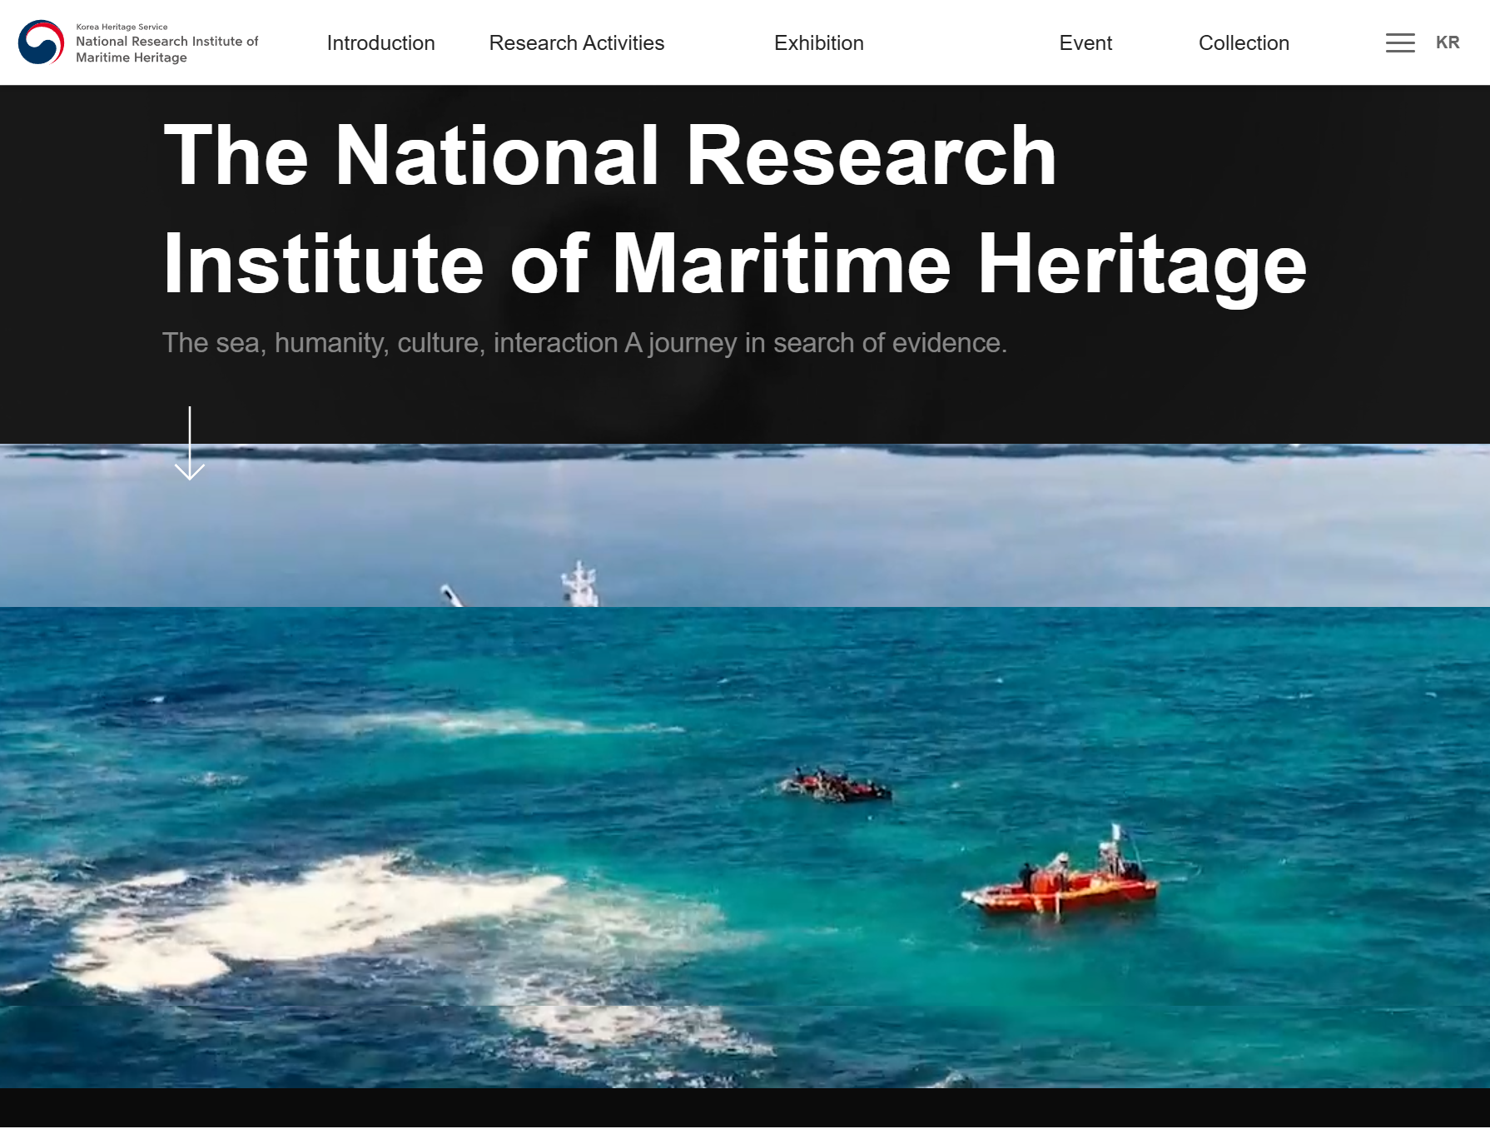Switch language with the KR button

coord(1447,42)
